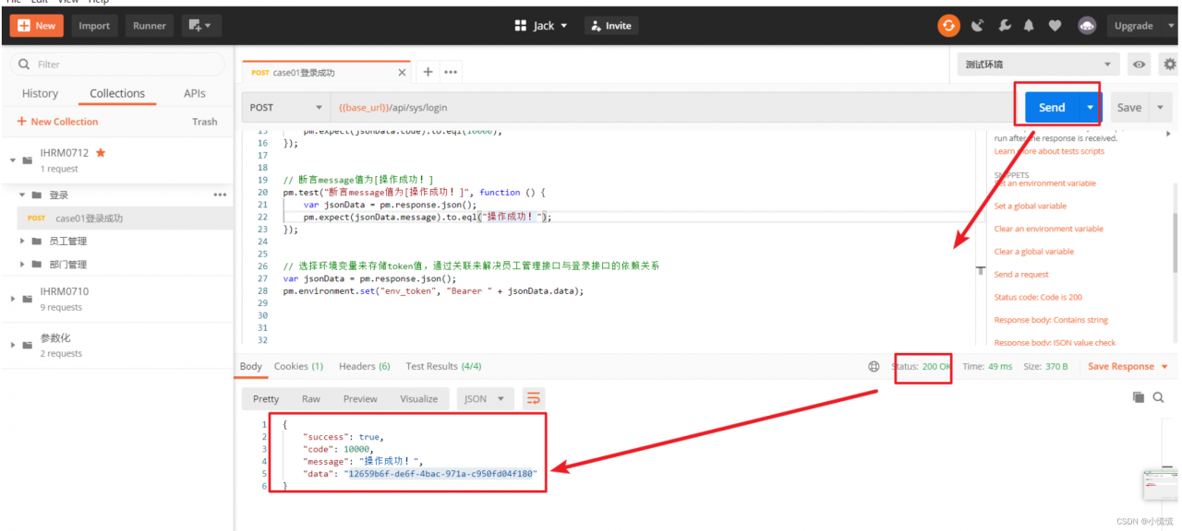Click the star next to IHRM0712
The height and width of the screenshot is (531, 1182).
tap(101, 152)
